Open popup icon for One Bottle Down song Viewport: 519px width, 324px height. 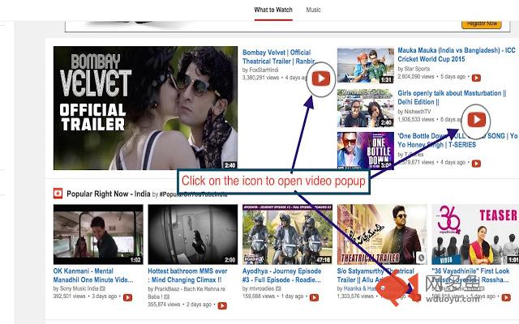pyautogui.click(x=476, y=164)
